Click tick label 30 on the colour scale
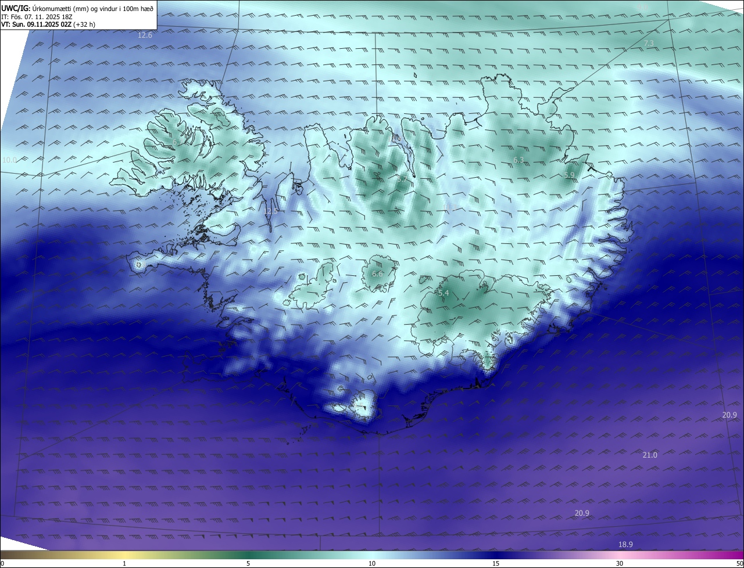 click(x=620, y=563)
